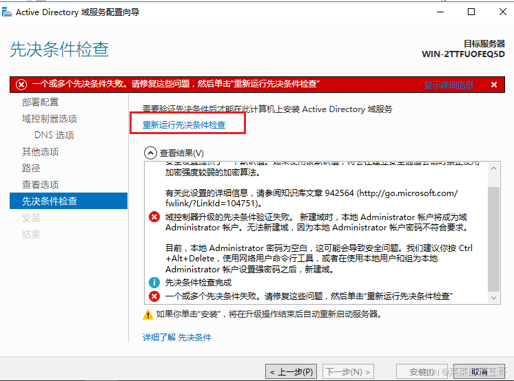
Task: Click the server name WIN-2TTFUOFEQ5D
Action: [463, 54]
